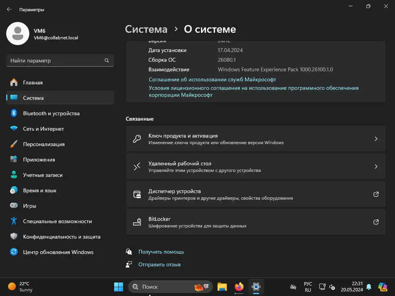Click the key icon of Ключ продукта
Image resolution: width=395 pixels, height=296 pixels.
pos(137,139)
